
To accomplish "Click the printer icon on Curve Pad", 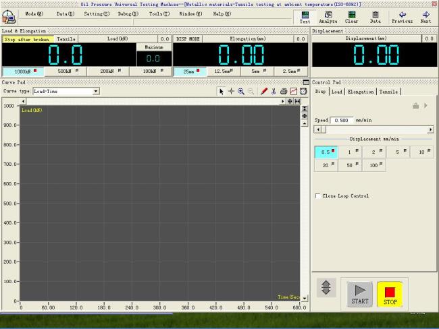I will coord(284,91).
